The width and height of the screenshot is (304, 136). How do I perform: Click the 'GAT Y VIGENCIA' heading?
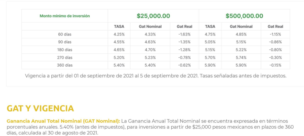40,109
